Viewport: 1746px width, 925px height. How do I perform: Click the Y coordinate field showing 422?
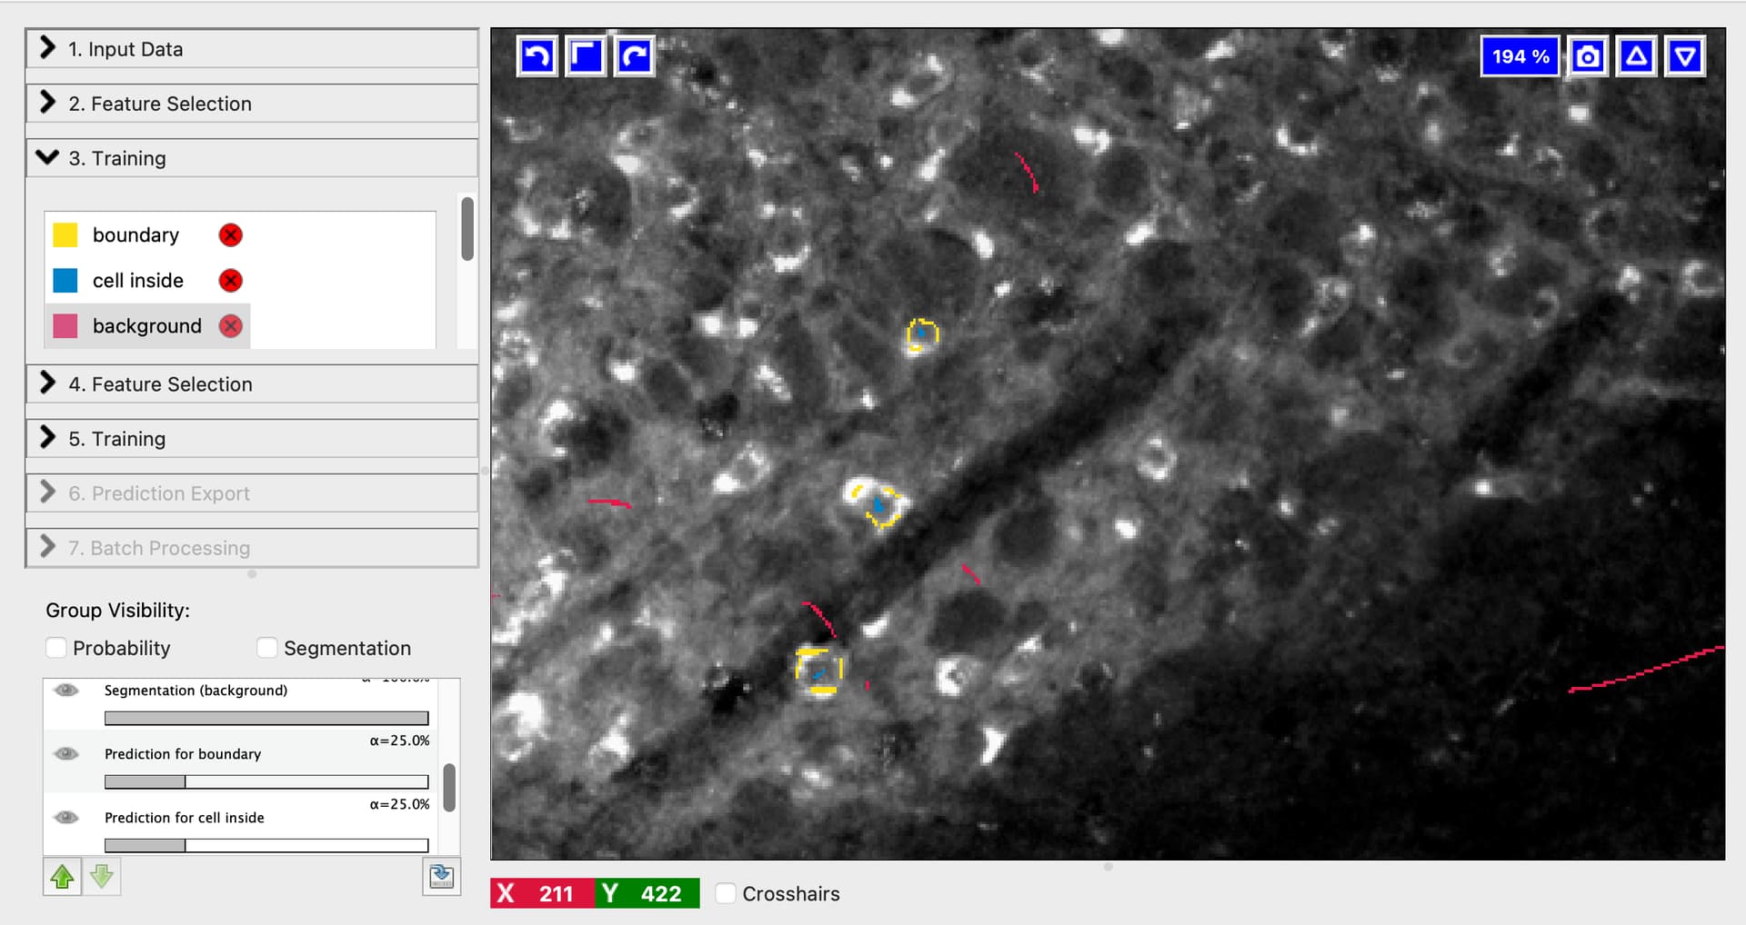(x=647, y=894)
